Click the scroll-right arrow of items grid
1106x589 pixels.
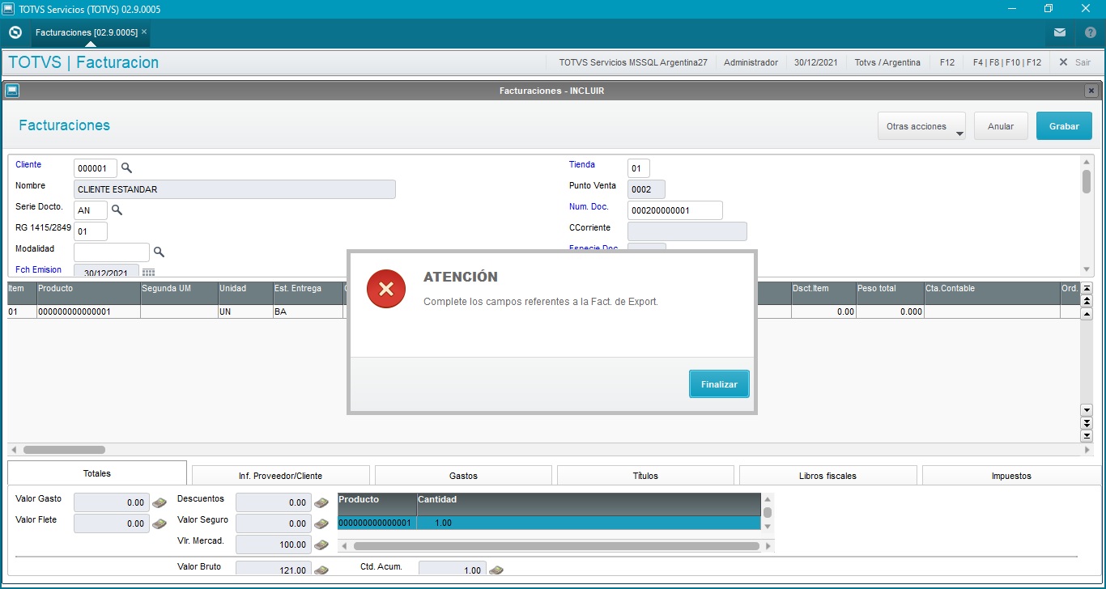[x=1087, y=450]
